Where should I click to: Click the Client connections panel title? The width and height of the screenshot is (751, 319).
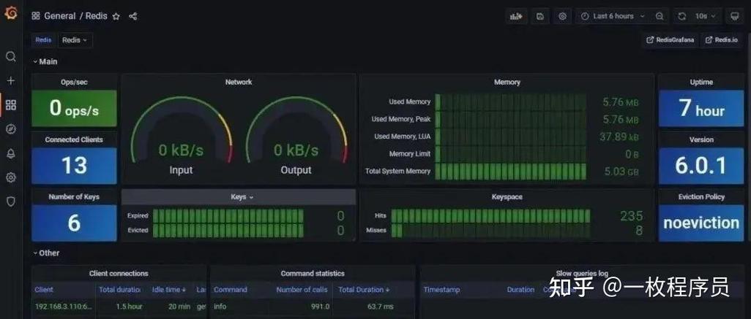119,274
